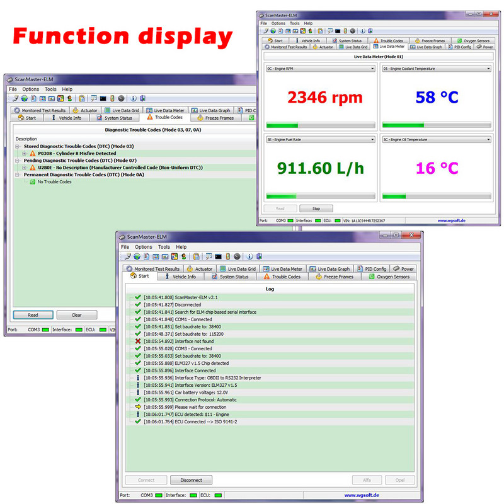Click the data grid icon on the toolbar

pos(156,256)
